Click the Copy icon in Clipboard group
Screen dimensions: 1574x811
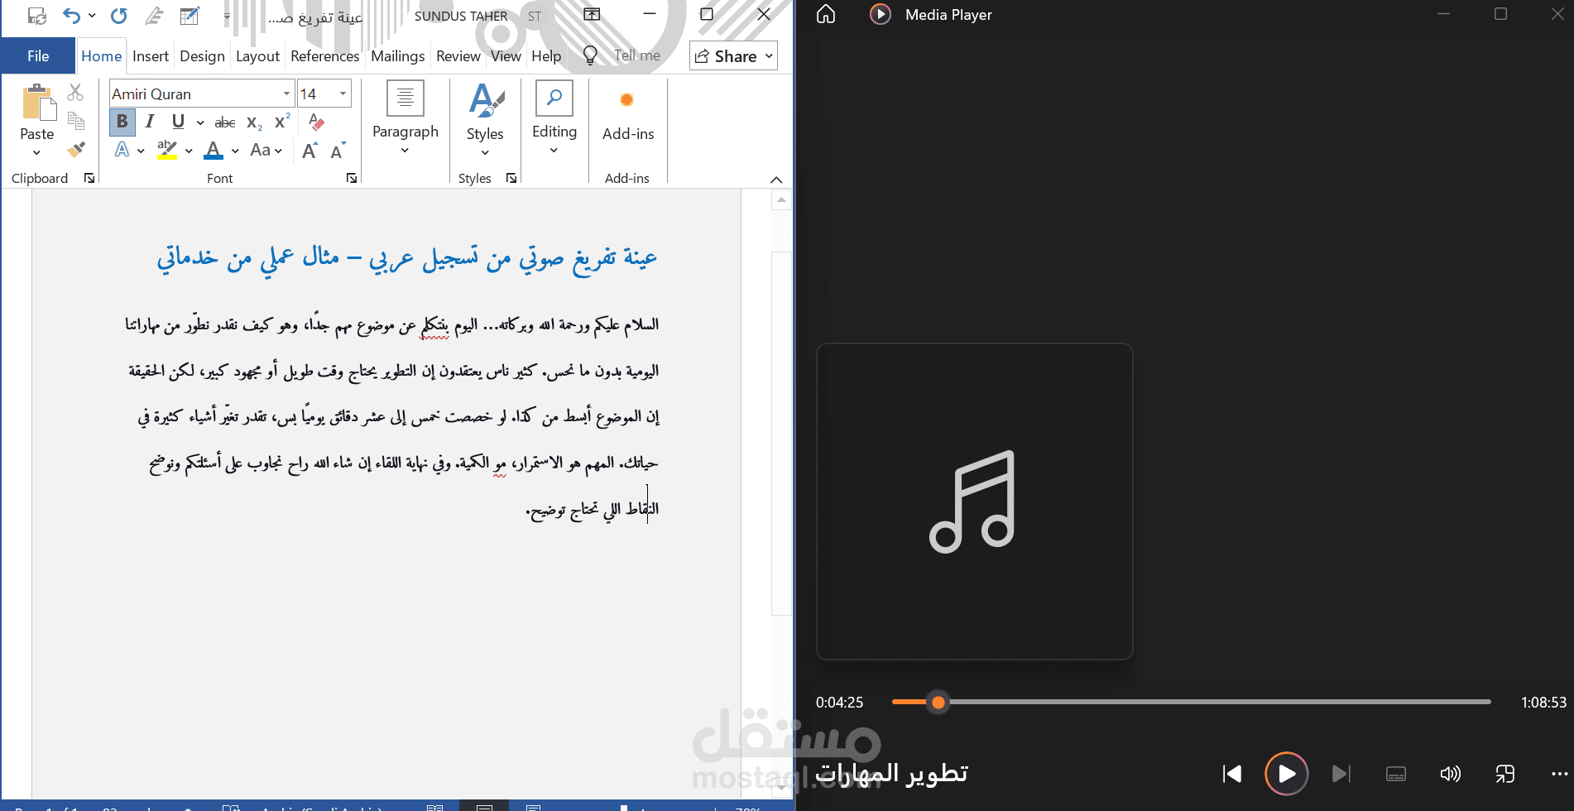[x=75, y=121]
